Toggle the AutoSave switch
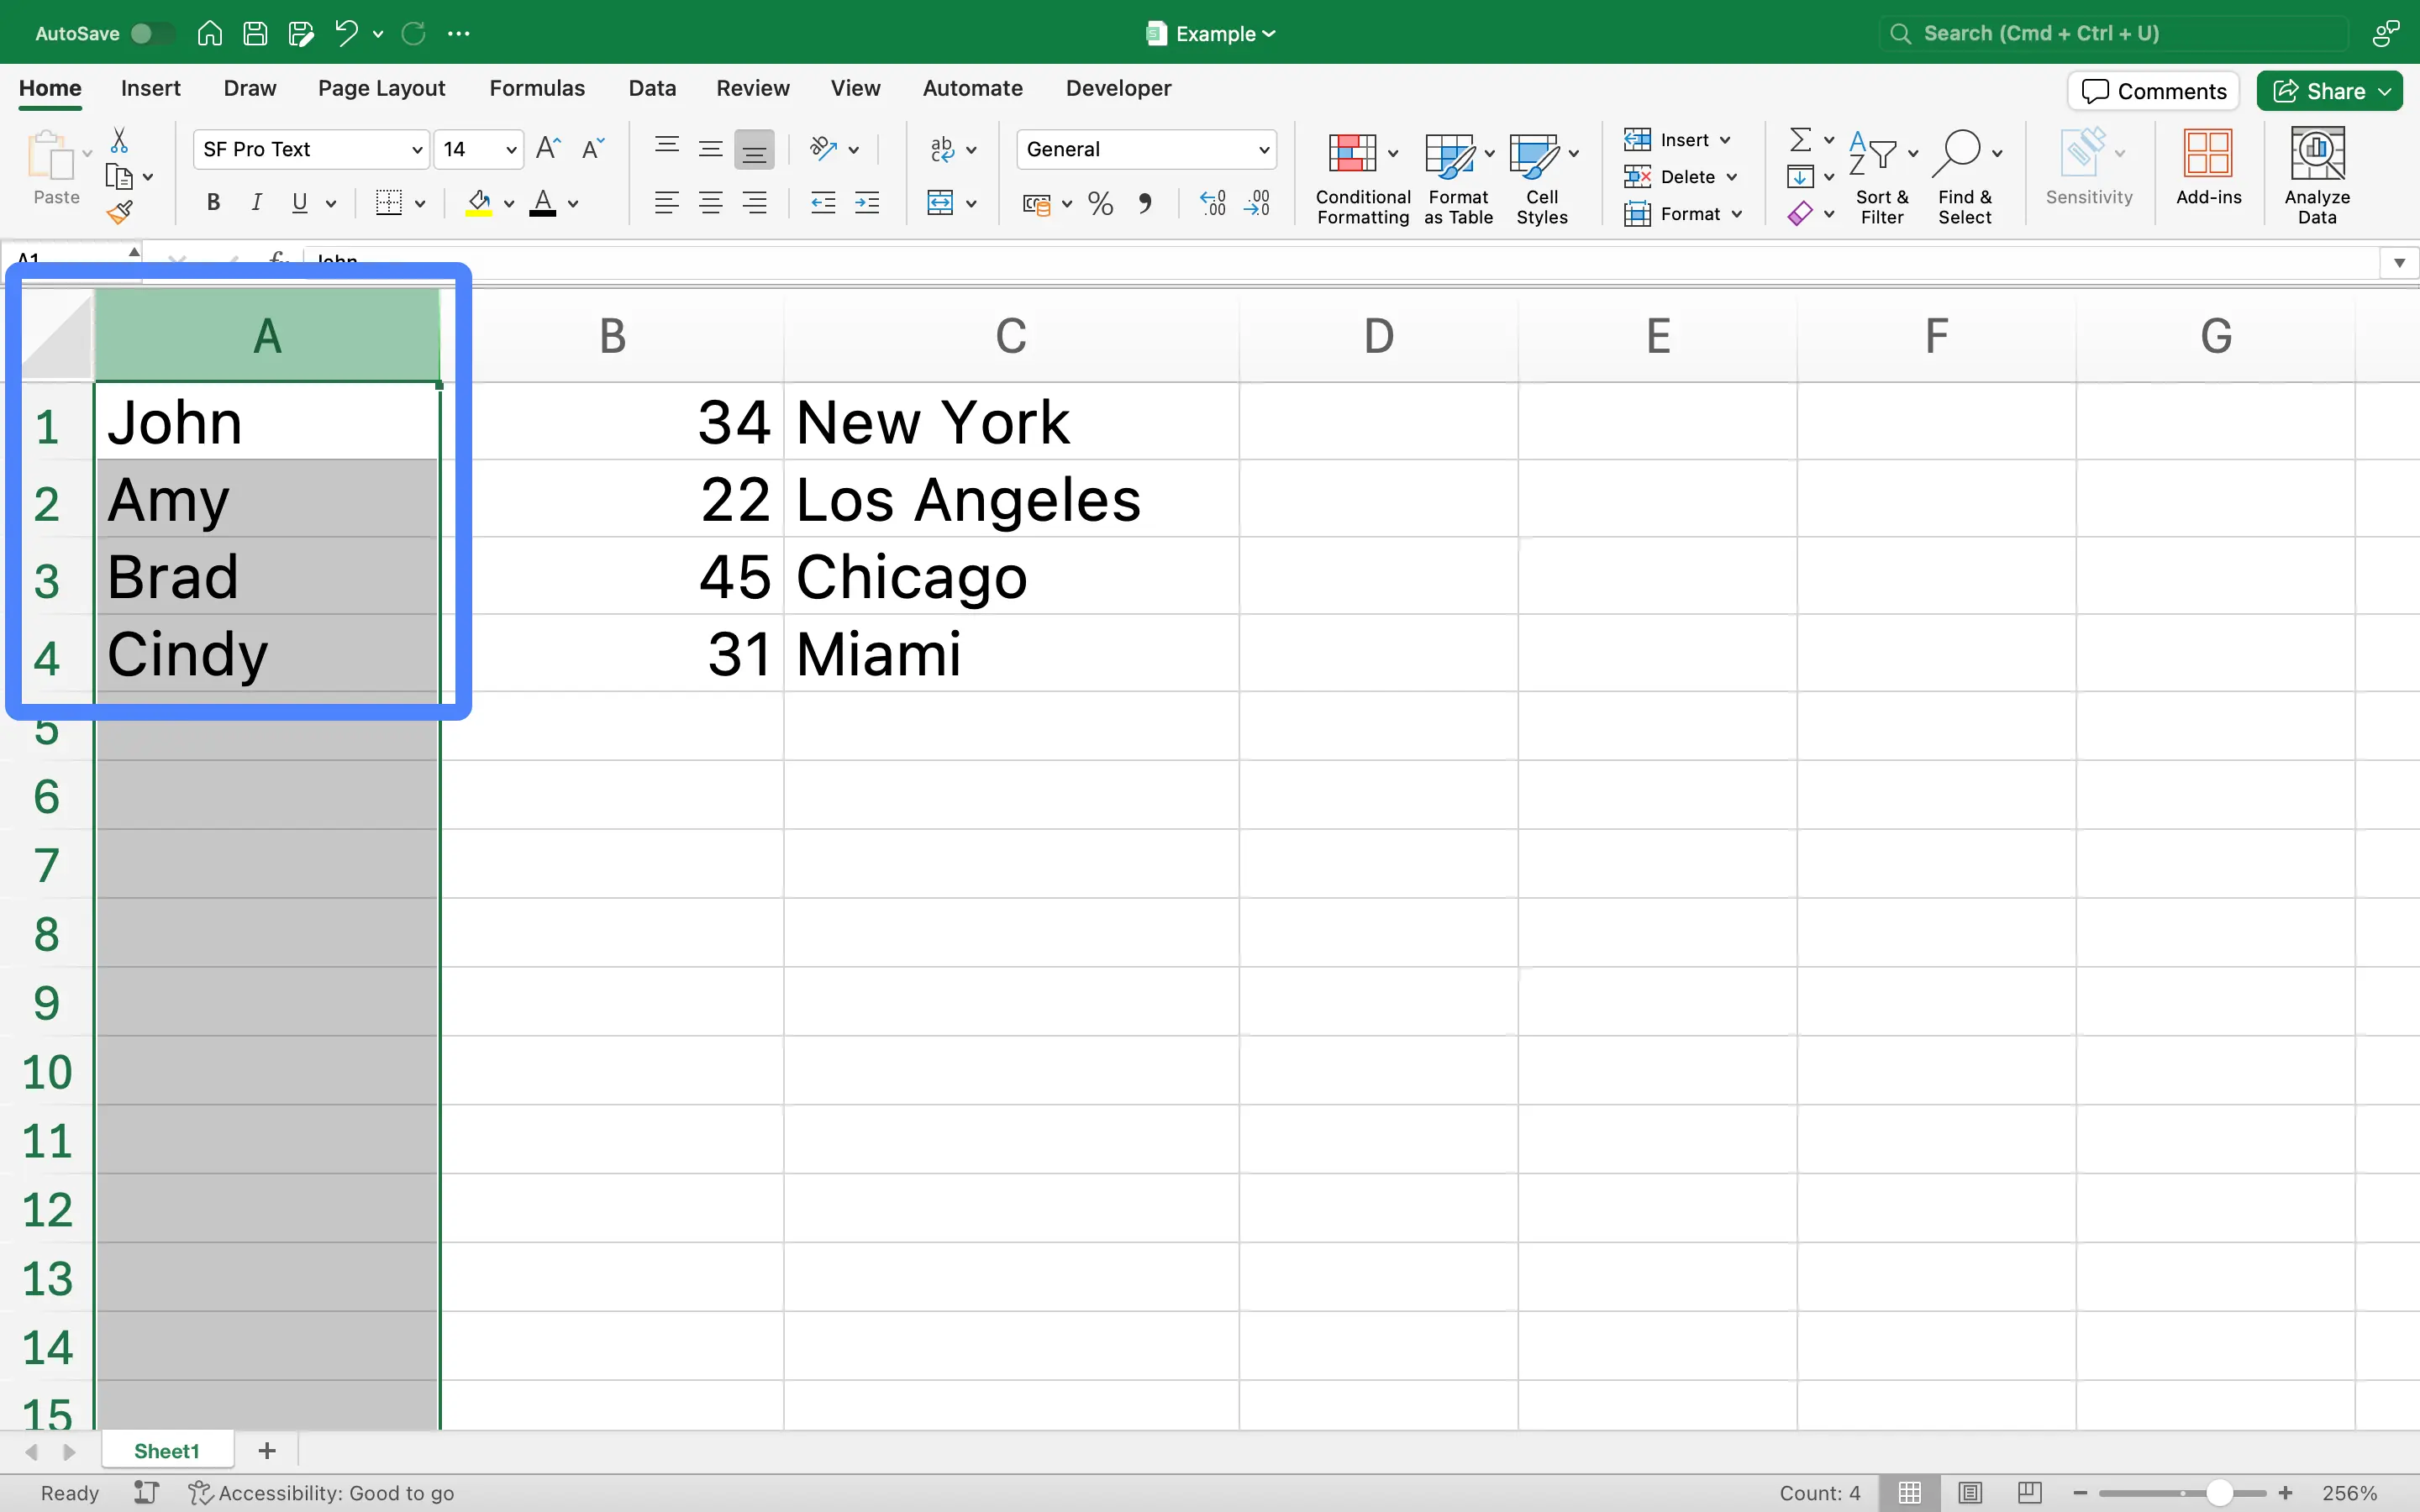 click(151, 33)
